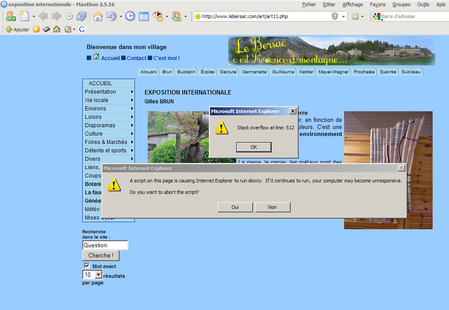This screenshot has width=449, height=310.
Task: Open the Aide menu
Action: click(441, 4)
